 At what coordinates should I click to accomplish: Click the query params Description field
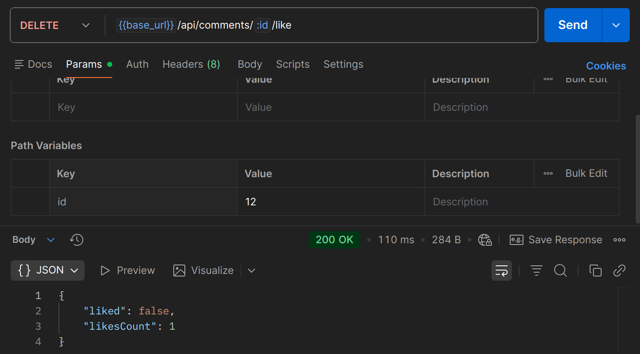522,107
